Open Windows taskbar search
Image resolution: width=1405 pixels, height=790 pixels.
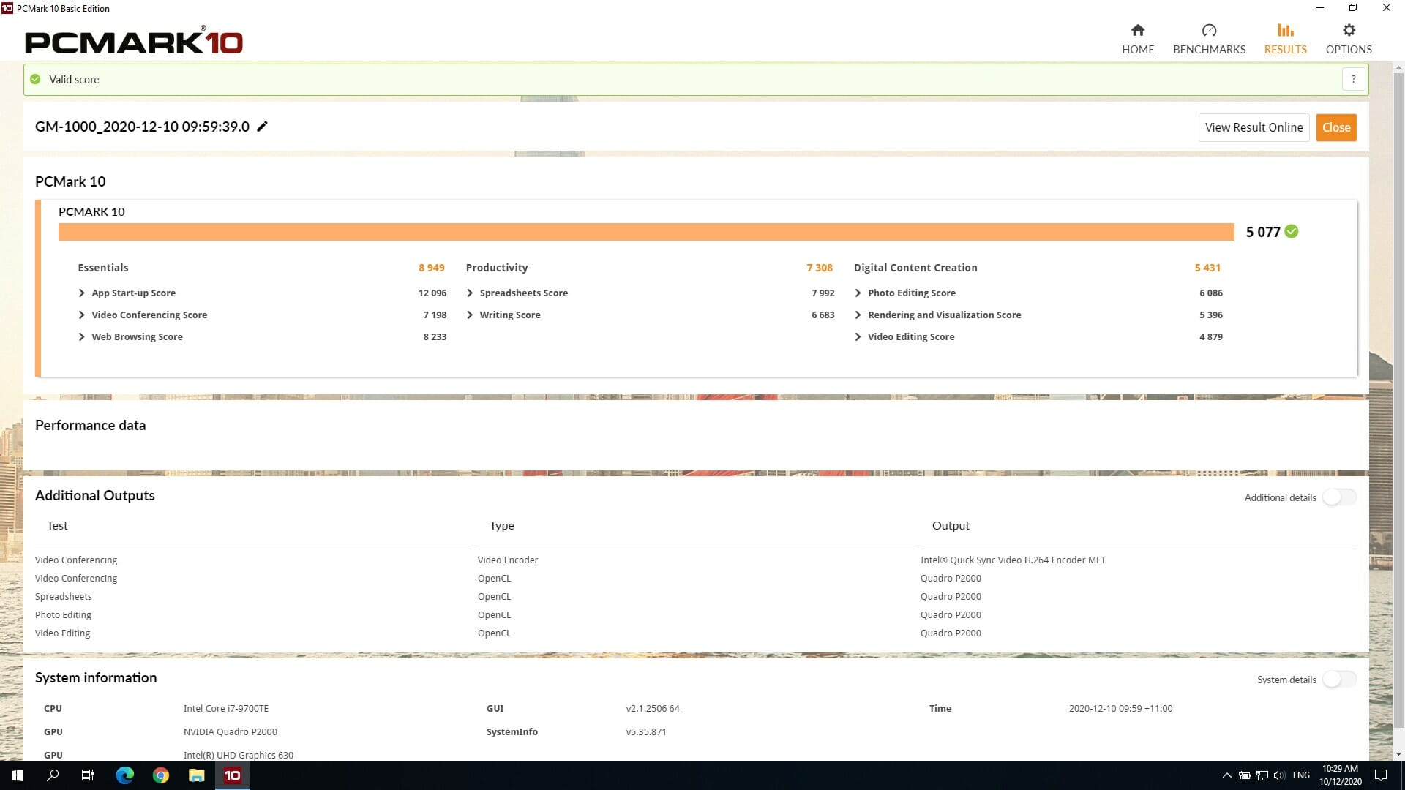(x=53, y=775)
